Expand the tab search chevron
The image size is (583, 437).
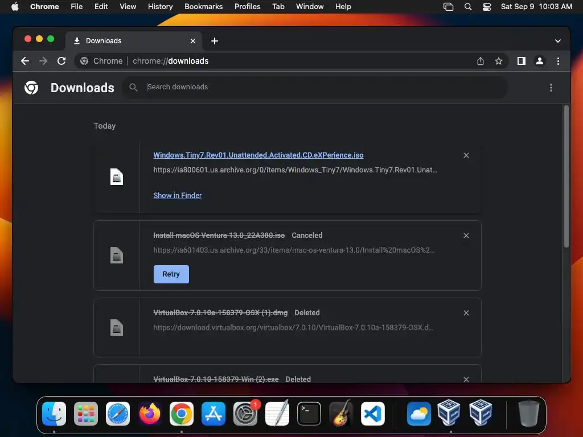pos(558,41)
